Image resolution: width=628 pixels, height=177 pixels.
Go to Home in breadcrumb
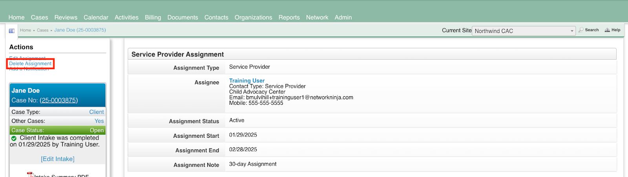pyautogui.click(x=26, y=30)
